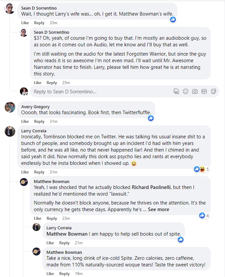Expand Matthew Bowman's comment with See more
225x277 pixels.
click(x=158, y=209)
